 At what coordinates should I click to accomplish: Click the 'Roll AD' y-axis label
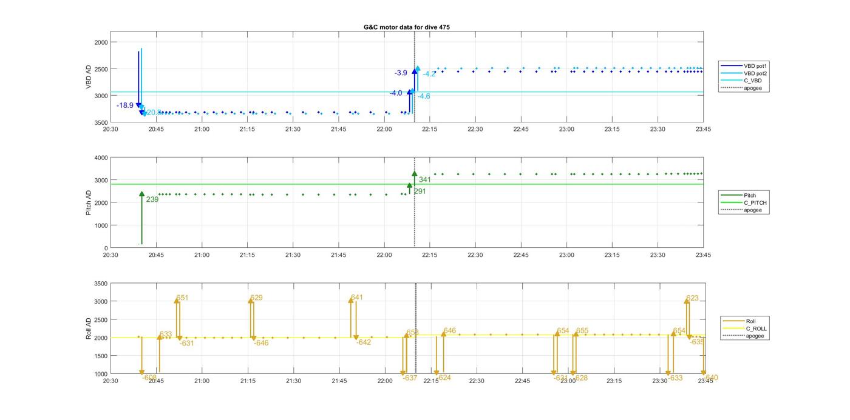point(89,328)
